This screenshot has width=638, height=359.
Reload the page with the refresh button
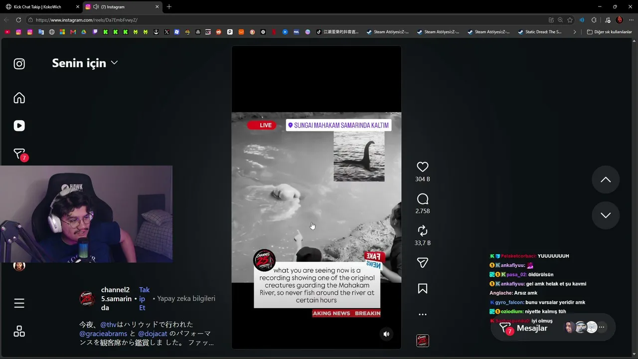coord(18,20)
